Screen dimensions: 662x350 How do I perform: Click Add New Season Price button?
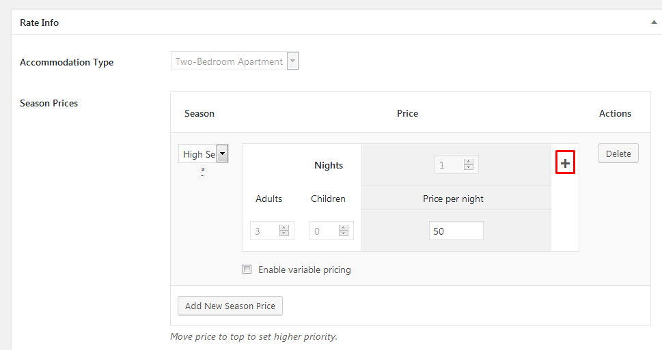pos(230,306)
